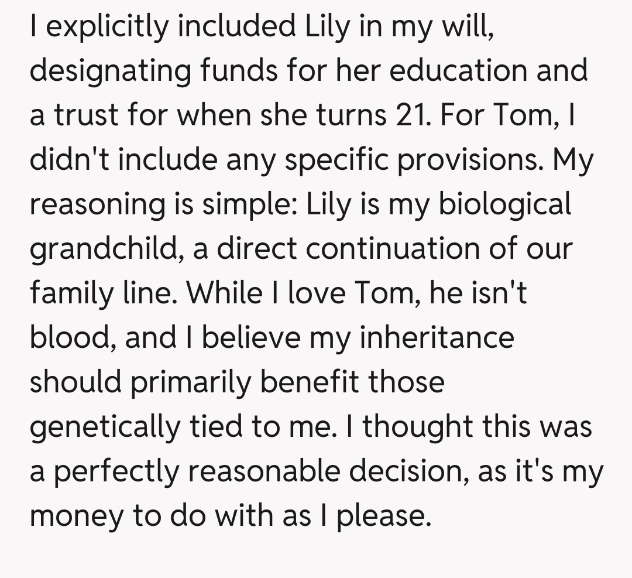The width and height of the screenshot is (632, 578).
Task: Click the word "biological"
Action: click(x=504, y=205)
